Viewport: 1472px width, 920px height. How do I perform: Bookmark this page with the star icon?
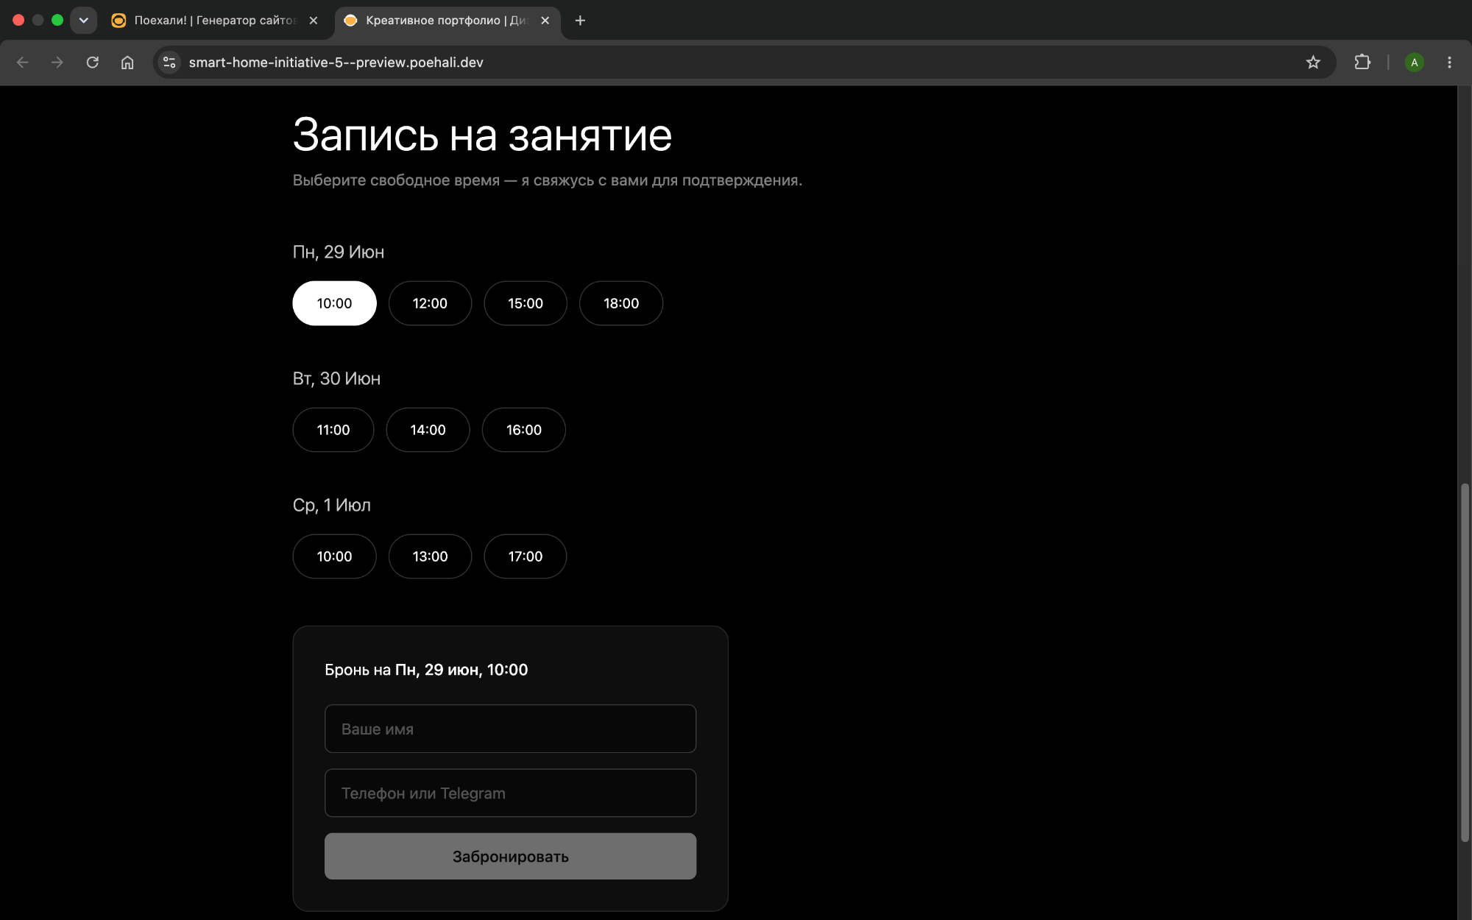point(1313,63)
